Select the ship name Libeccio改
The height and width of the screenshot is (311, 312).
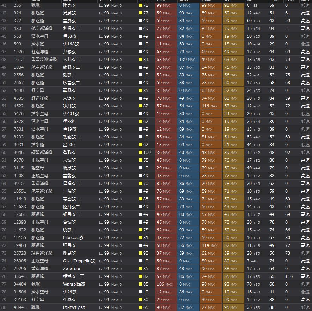[x=73, y=238]
